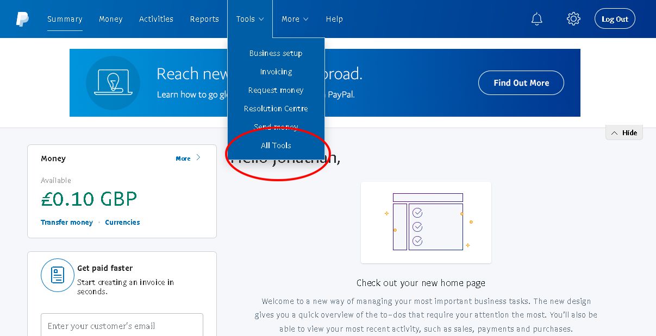
Task: Hide the welcome panel
Action: [624, 133]
